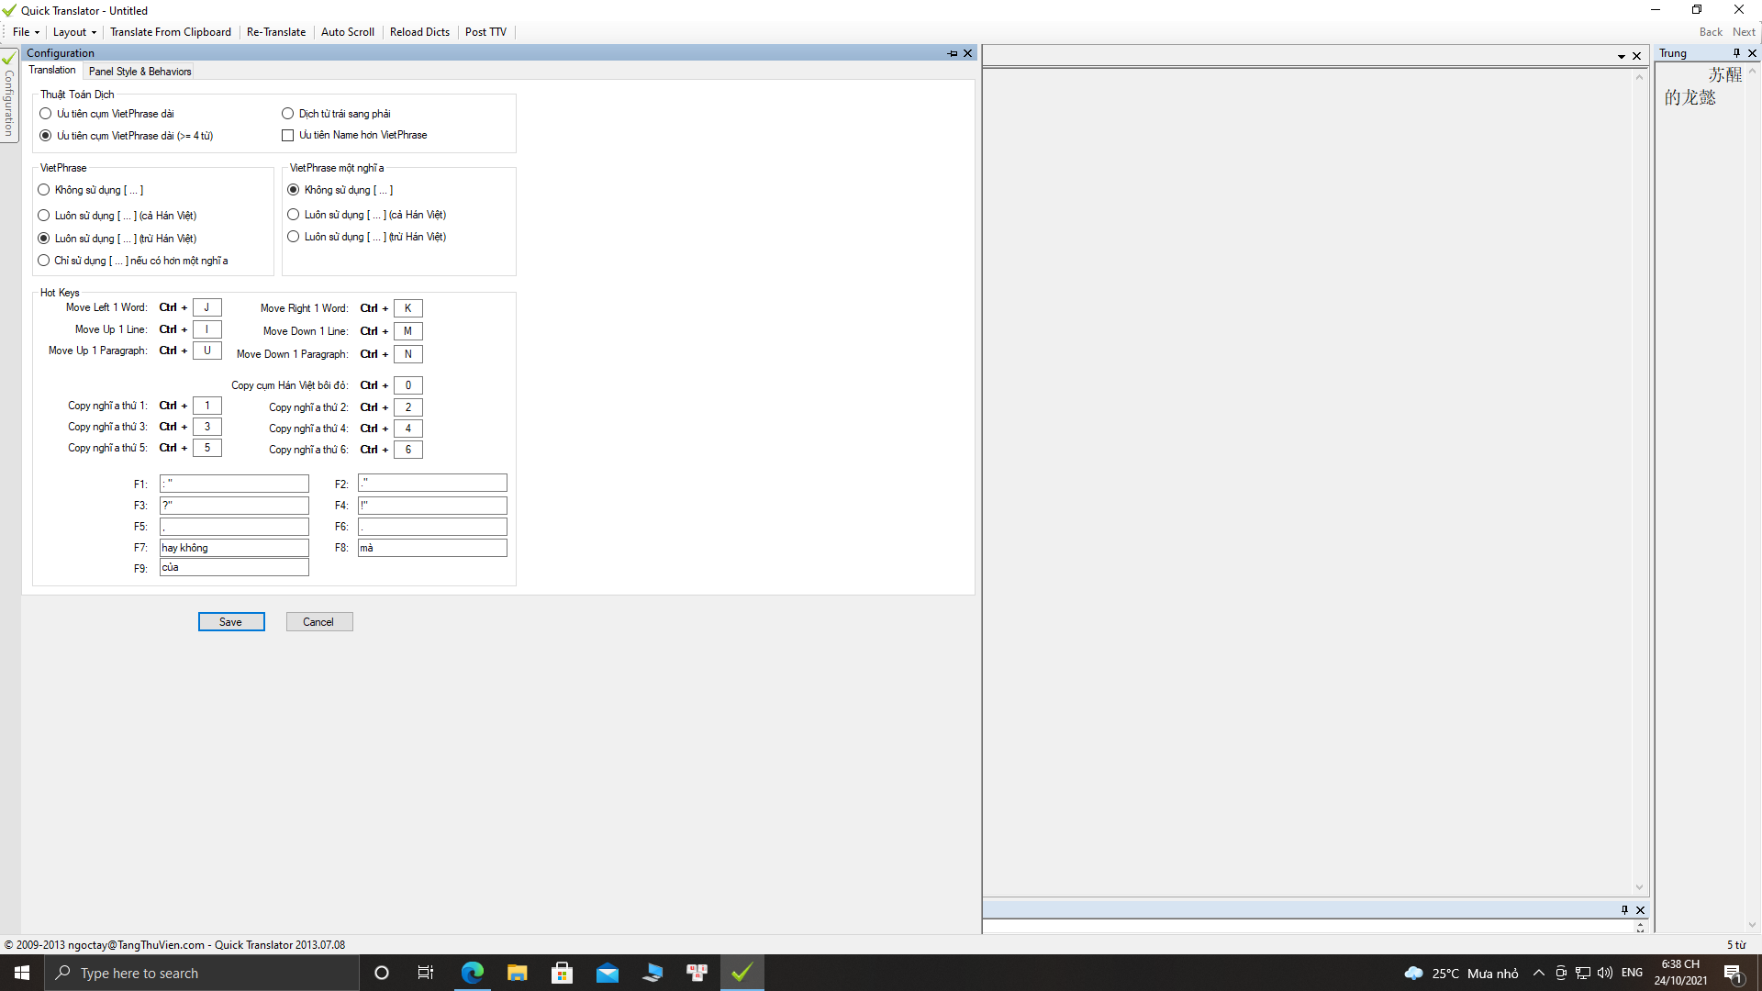Pin the Configuration panel
This screenshot has width=1762, height=991.
tap(953, 53)
